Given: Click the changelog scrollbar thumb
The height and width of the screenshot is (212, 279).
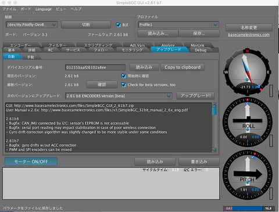Looking at the screenshot, I should (214, 111).
